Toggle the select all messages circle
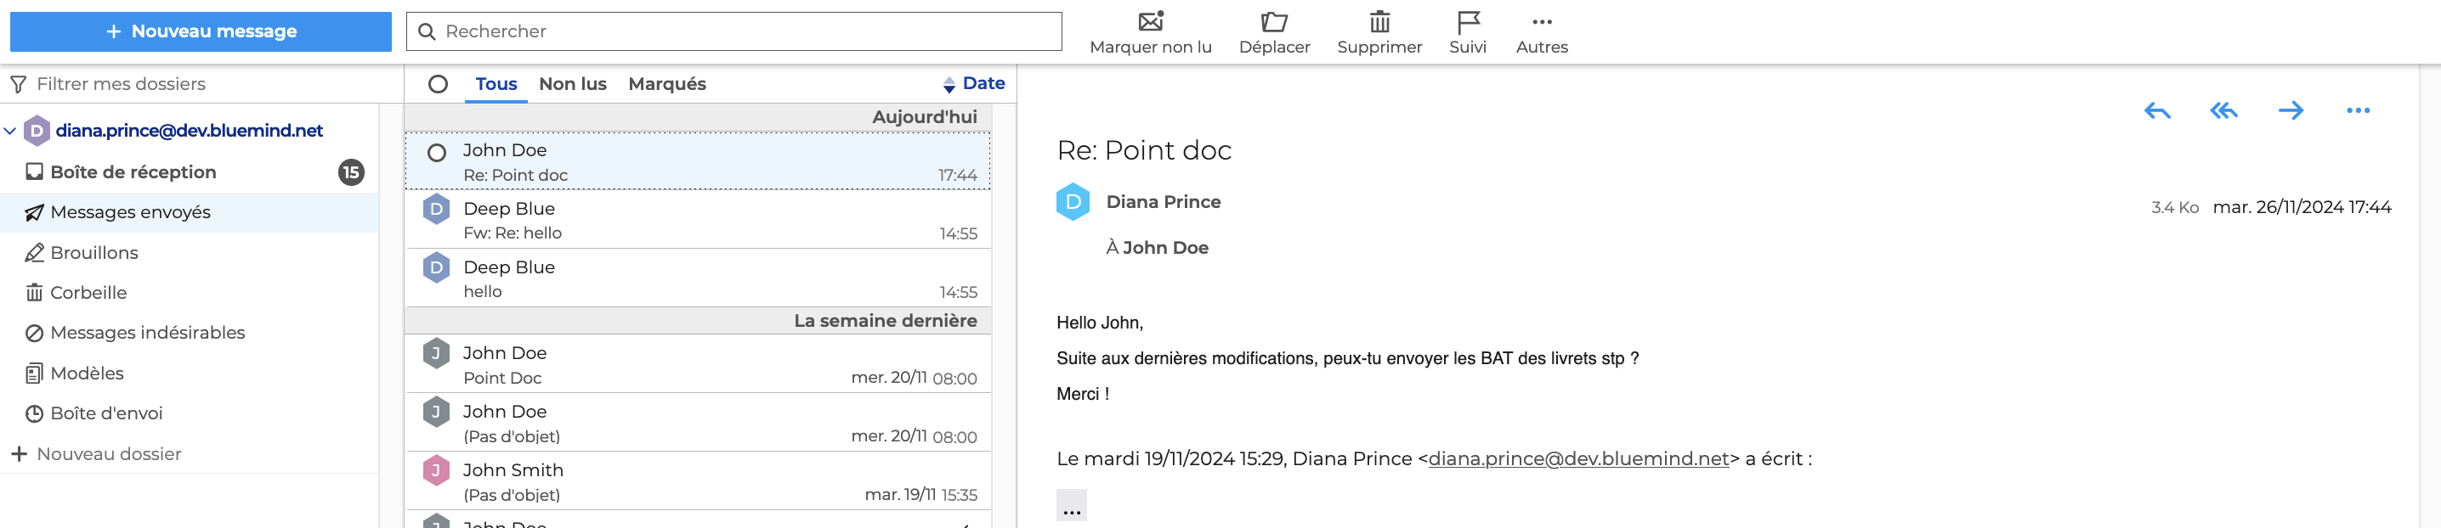The width and height of the screenshot is (2441, 528). tap(438, 84)
